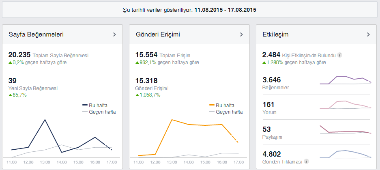380x170 pixels.
Task: Click the dark blue Bu hafta legend swatch
Action: point(85,105)
